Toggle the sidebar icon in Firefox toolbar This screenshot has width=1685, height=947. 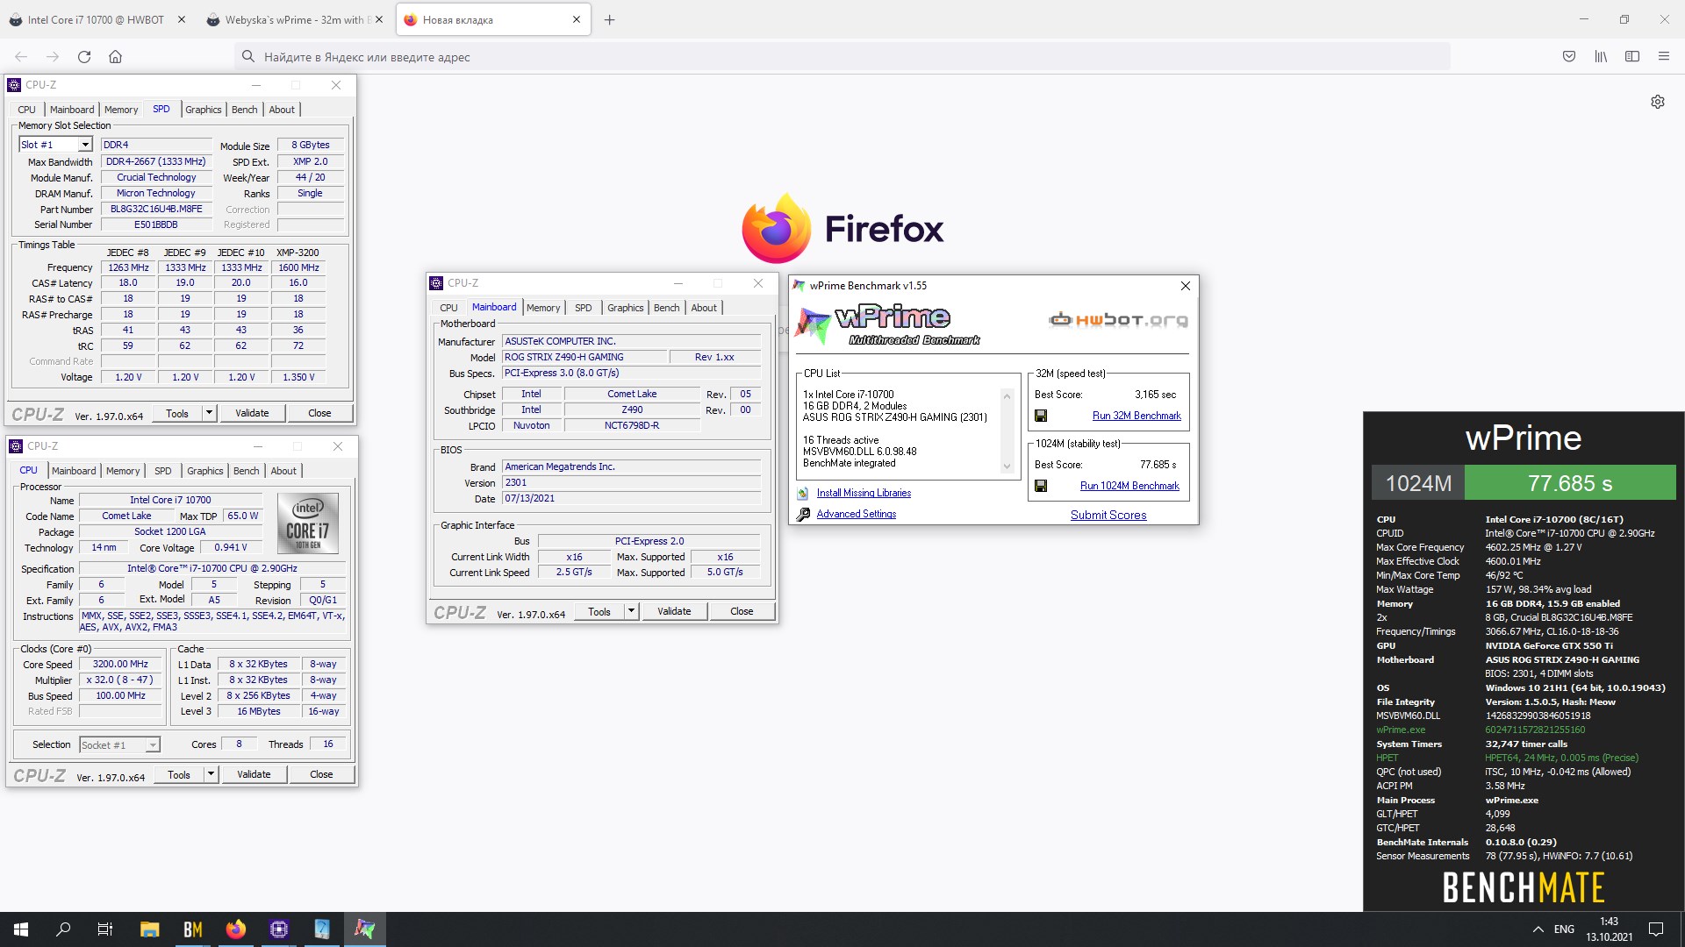[1632, 57]
